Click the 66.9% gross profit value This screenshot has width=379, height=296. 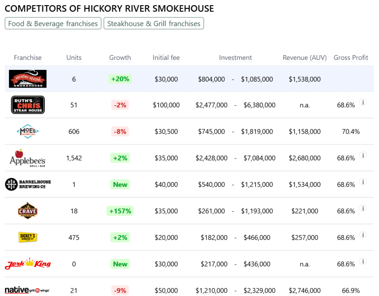pos(351,290)
